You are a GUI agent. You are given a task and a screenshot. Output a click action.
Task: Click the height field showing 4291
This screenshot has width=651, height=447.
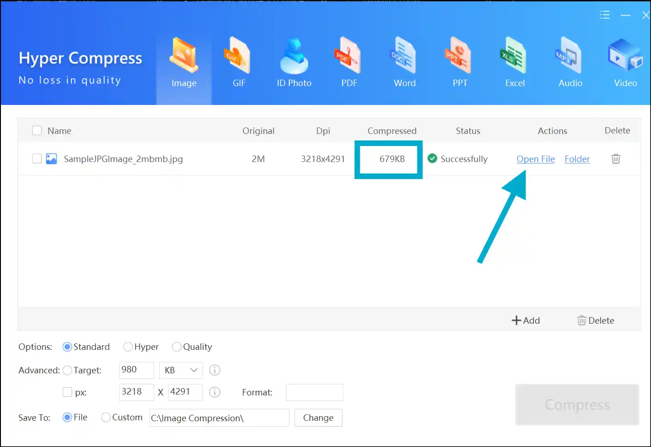pos(185,392)
